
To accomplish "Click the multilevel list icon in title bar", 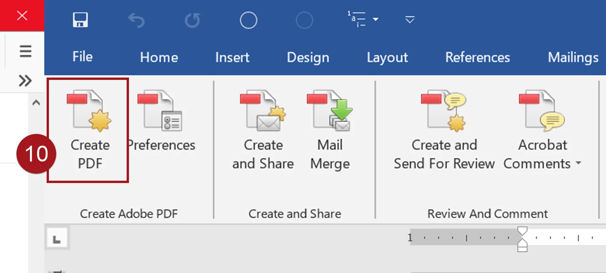I will pyautogui.click(x=356, y=19).
